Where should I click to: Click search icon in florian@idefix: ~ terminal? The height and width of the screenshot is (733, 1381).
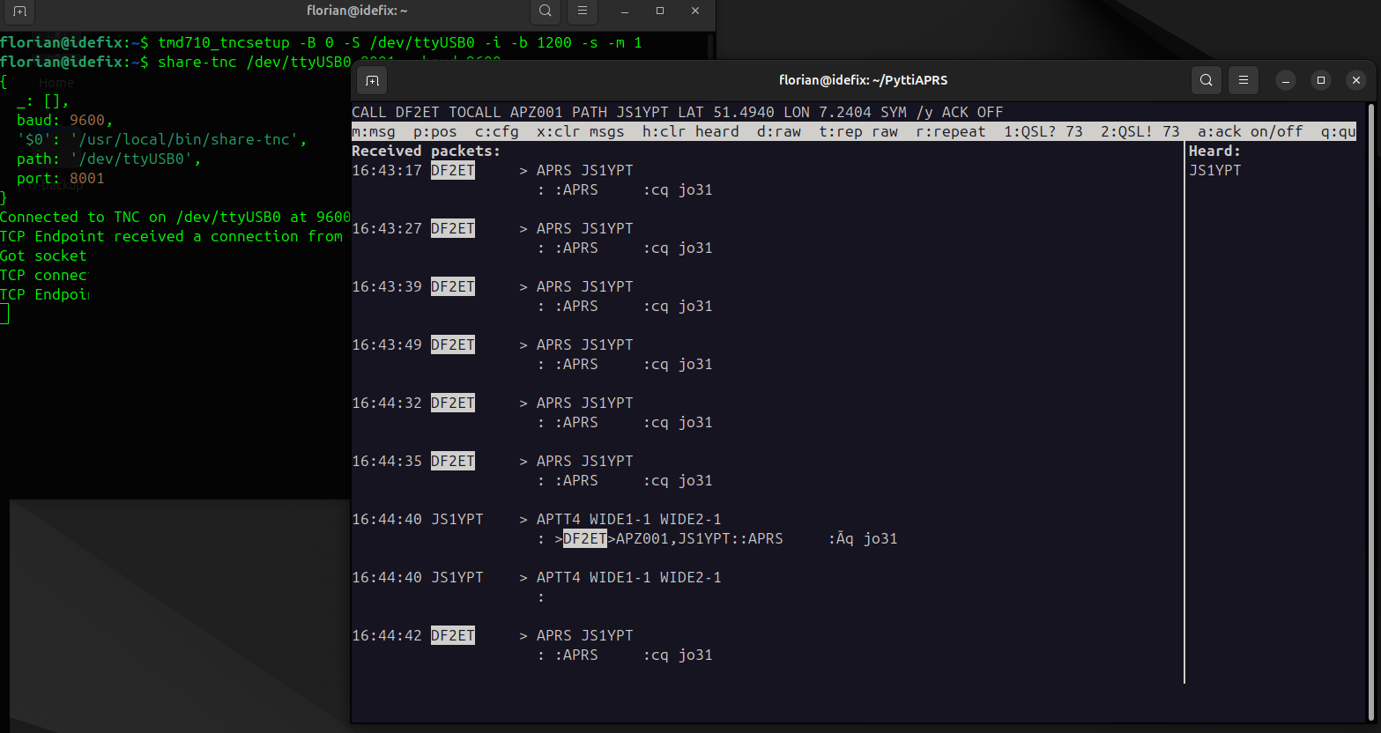(546, 11)
